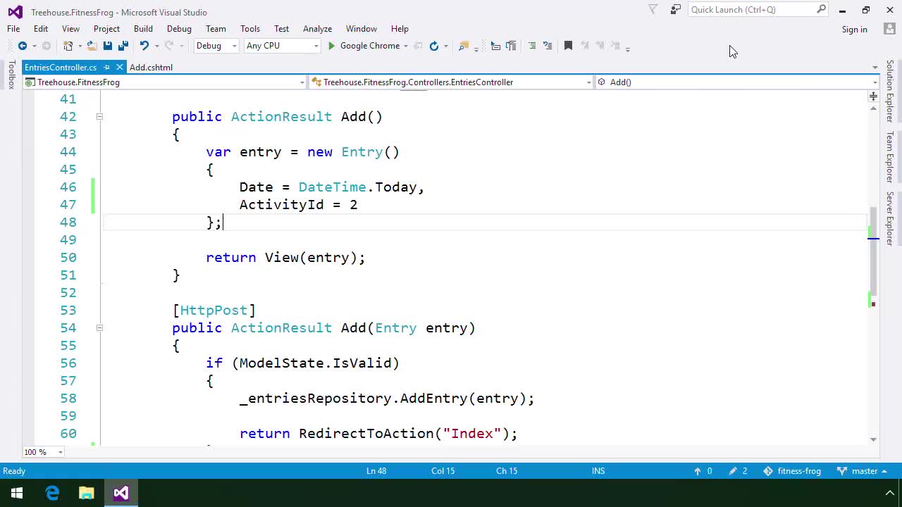Pin the EntriesController.cs tab

coord(106,68)
